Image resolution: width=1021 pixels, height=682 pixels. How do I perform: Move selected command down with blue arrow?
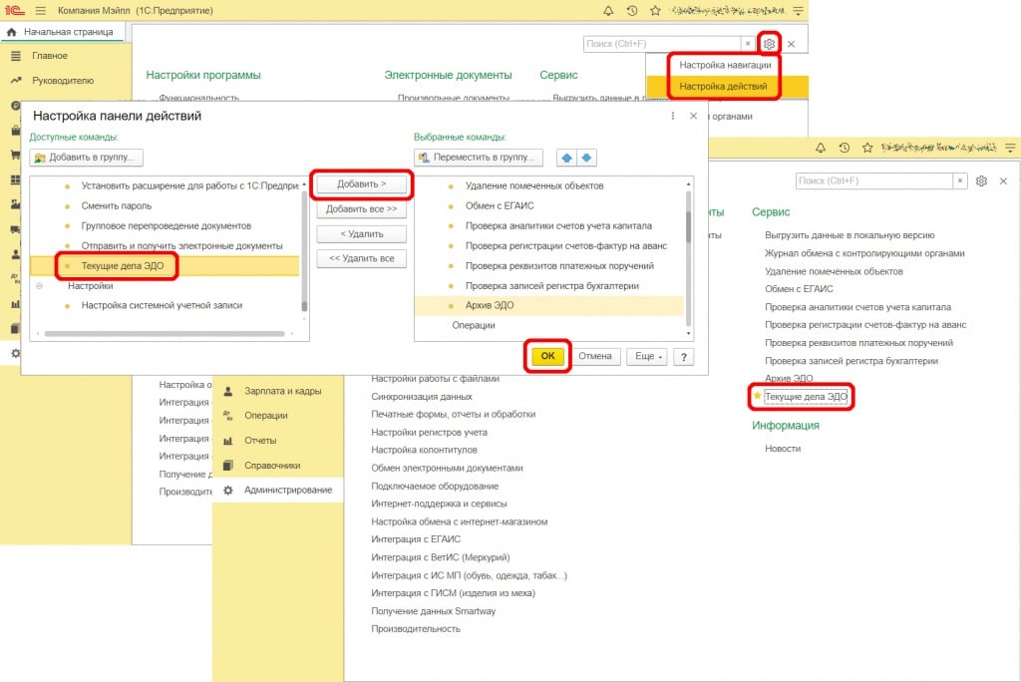(x=585, y=158)
